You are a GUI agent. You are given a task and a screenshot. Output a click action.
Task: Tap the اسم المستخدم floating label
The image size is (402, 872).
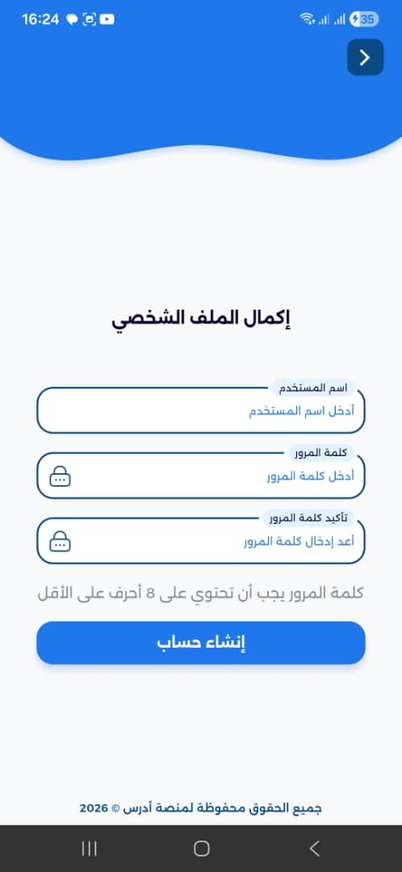tap(312, 388)
